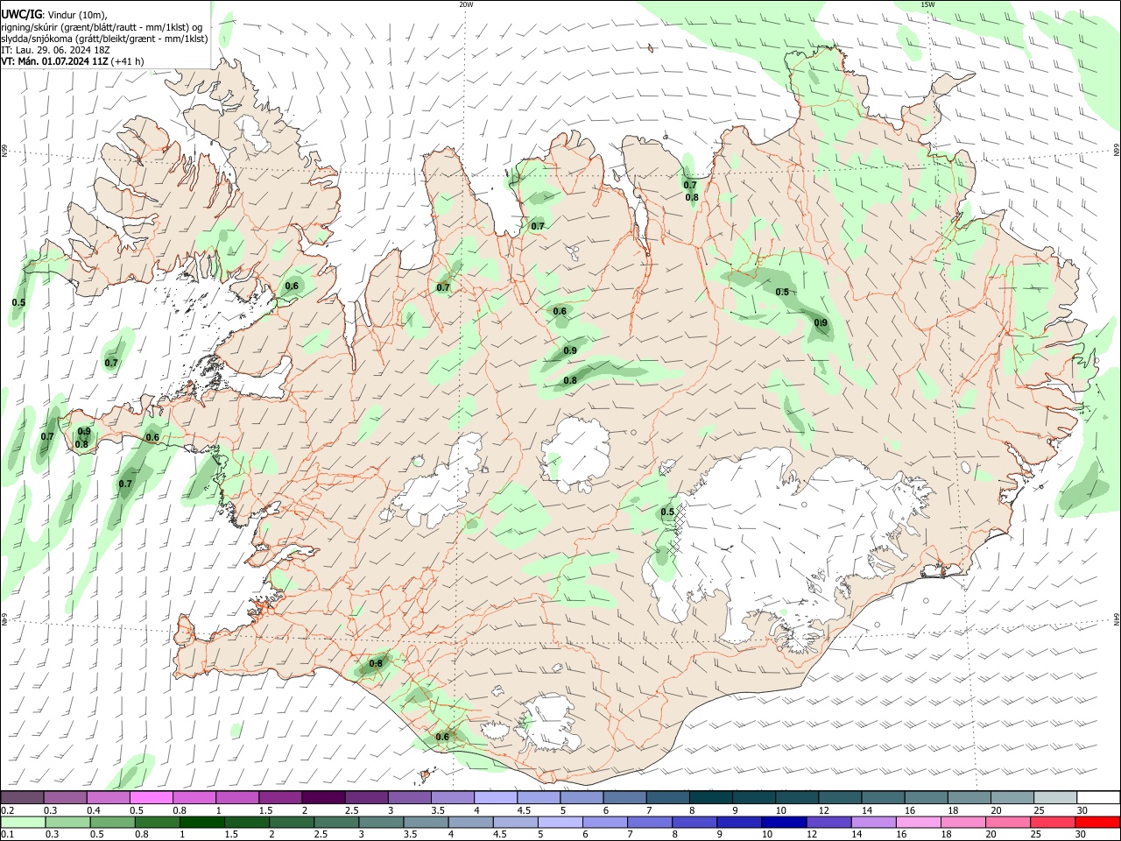Pick the crimson 25 swatch in lower legend

tap(1051, 823)
